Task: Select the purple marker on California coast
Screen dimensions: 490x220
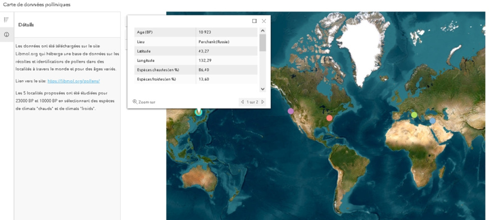Action: [291, 111]
